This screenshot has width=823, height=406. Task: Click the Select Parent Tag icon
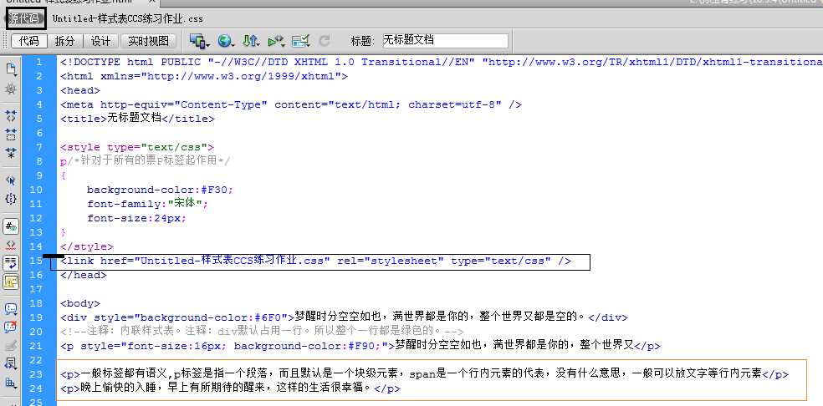click(x=11, y=180)
